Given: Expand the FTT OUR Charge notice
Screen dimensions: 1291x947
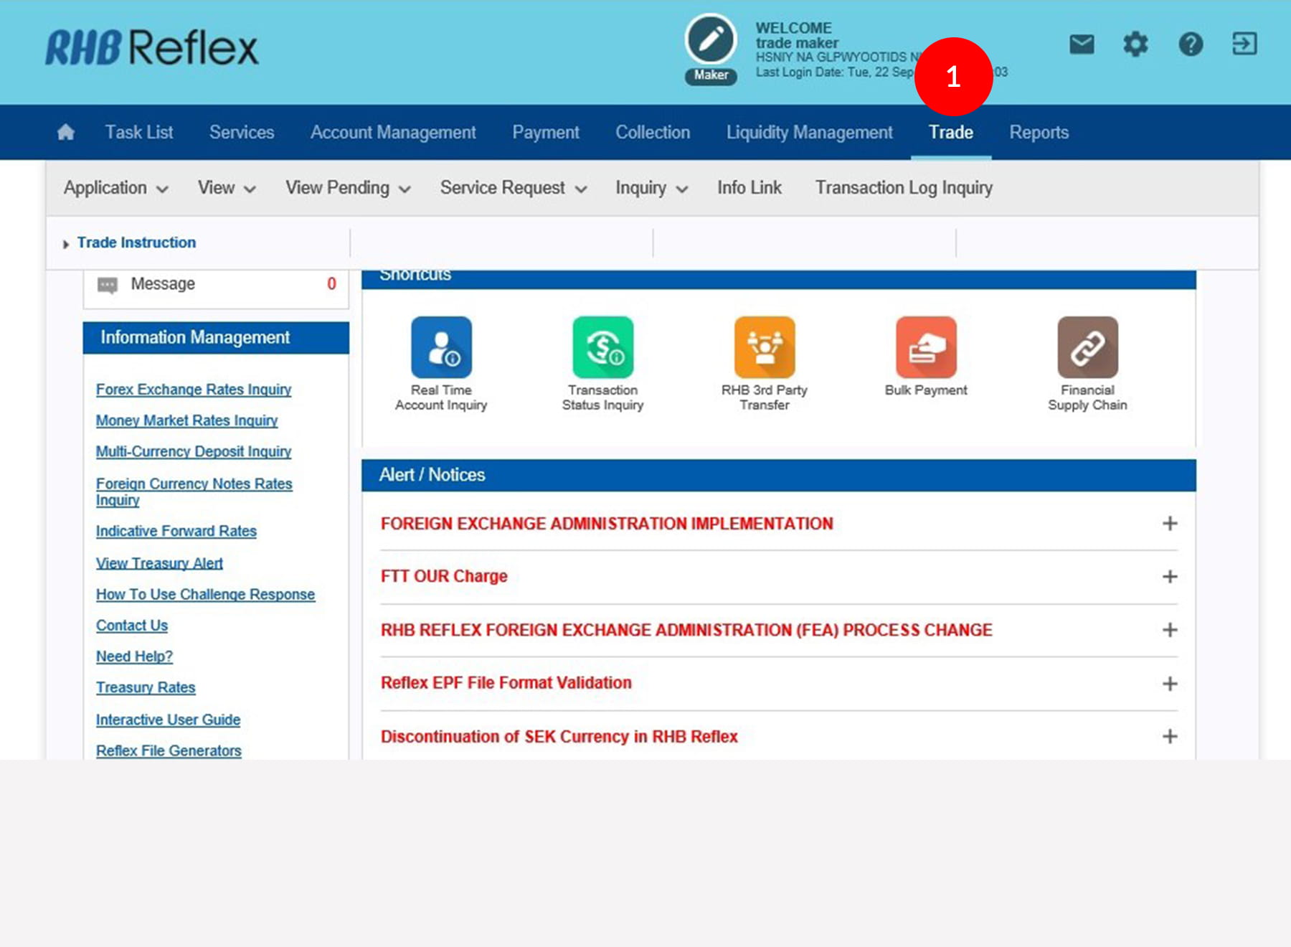Looking at the screenshot, I should pos(1169,577).
